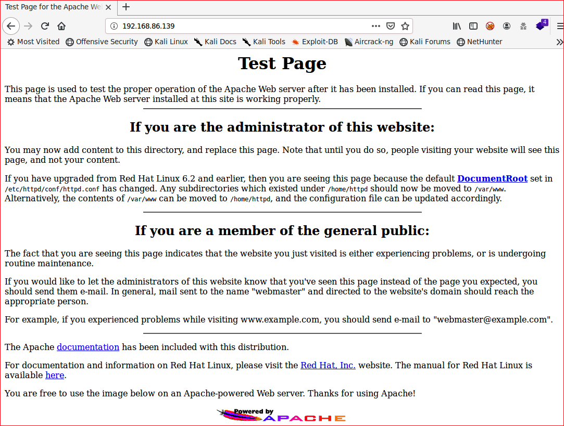Viewport: 564px width, 426px height.
Task: Open the page actions ellipsis menu
Action: tap(376, 26)
